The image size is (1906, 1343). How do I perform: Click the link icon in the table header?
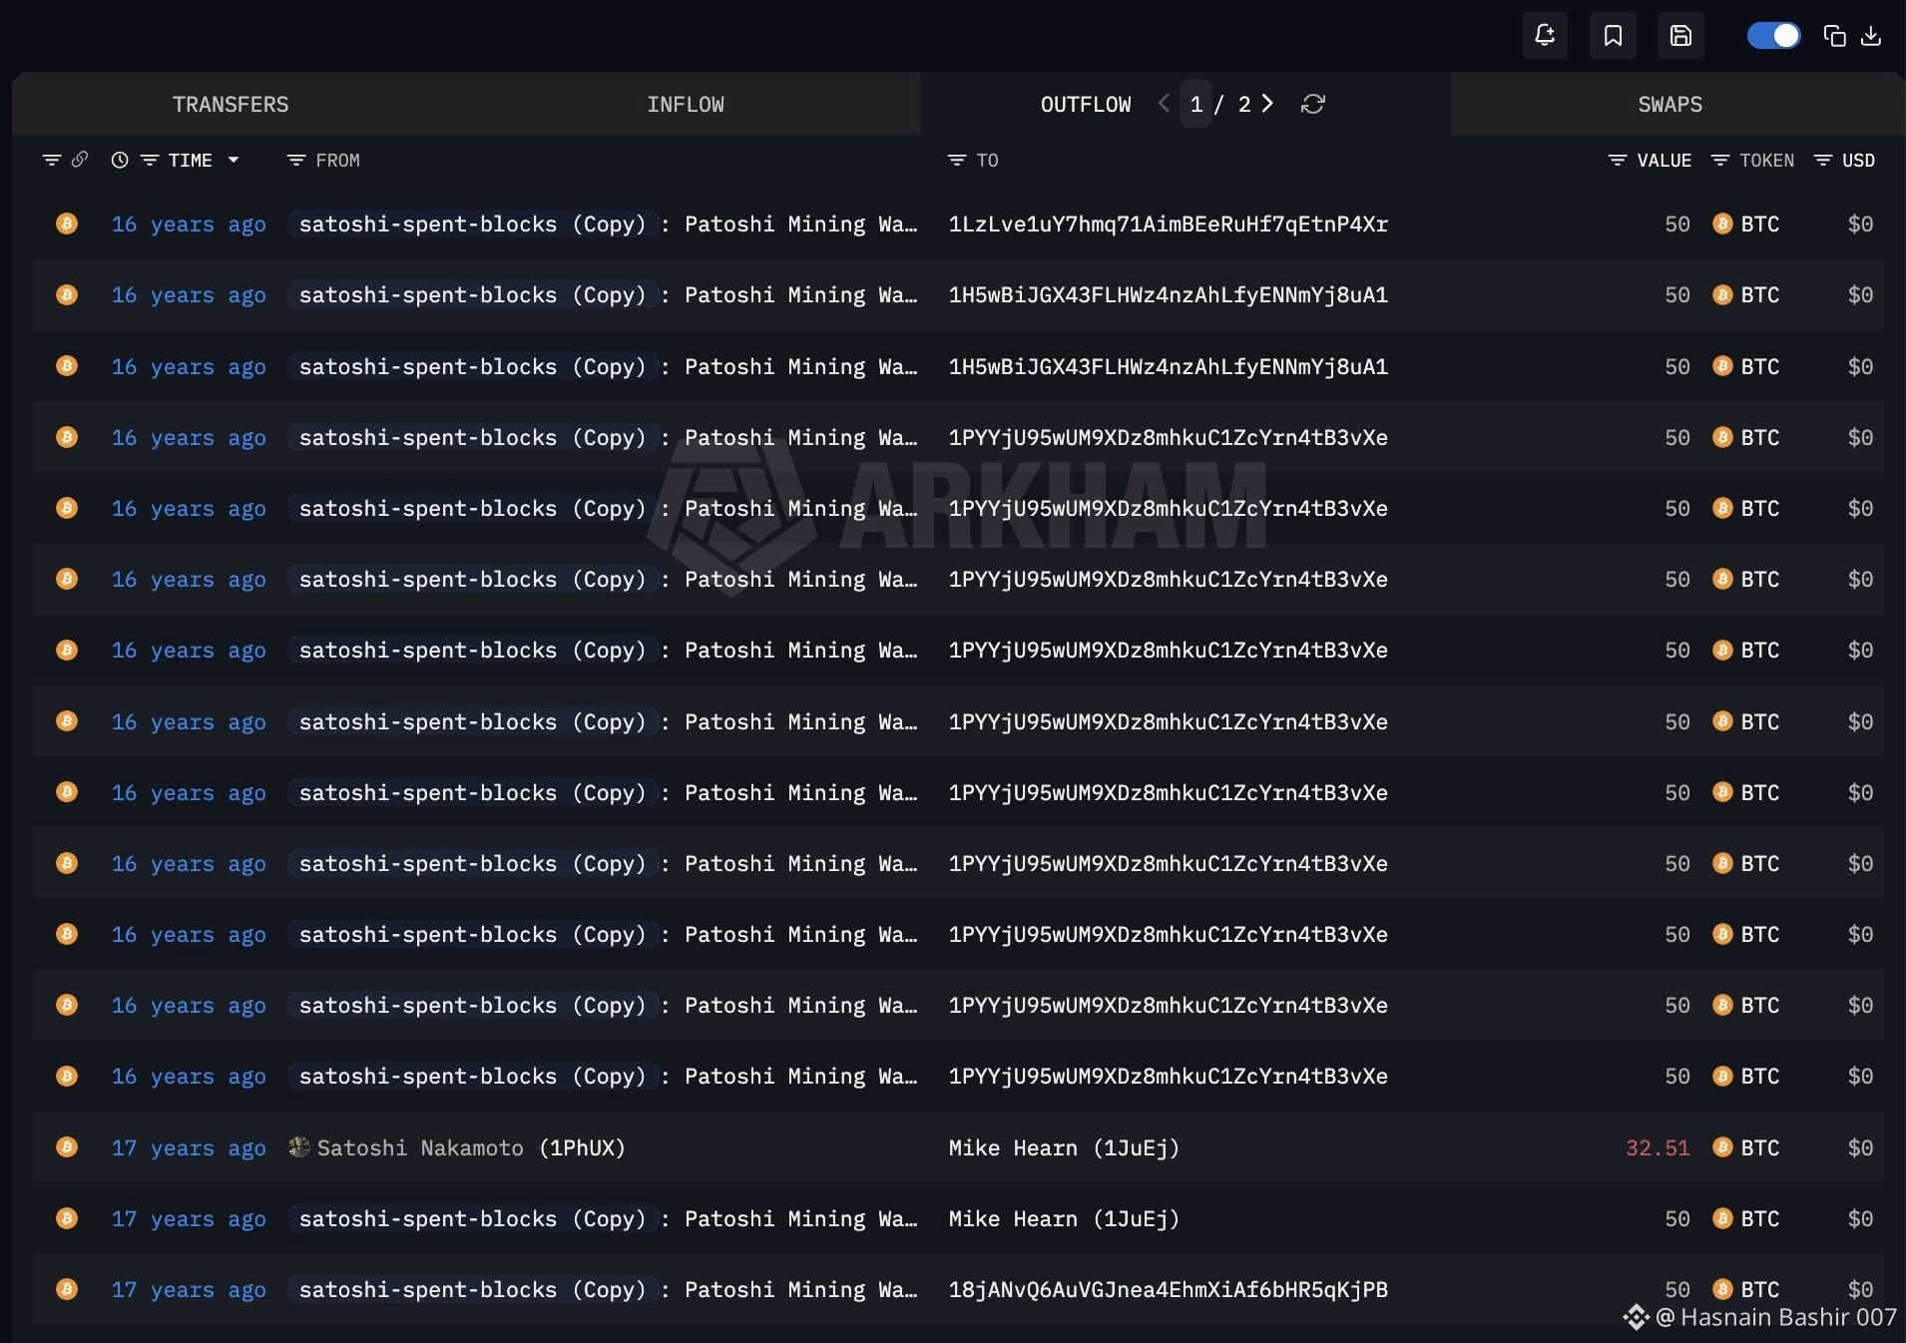tap(80, 160)
